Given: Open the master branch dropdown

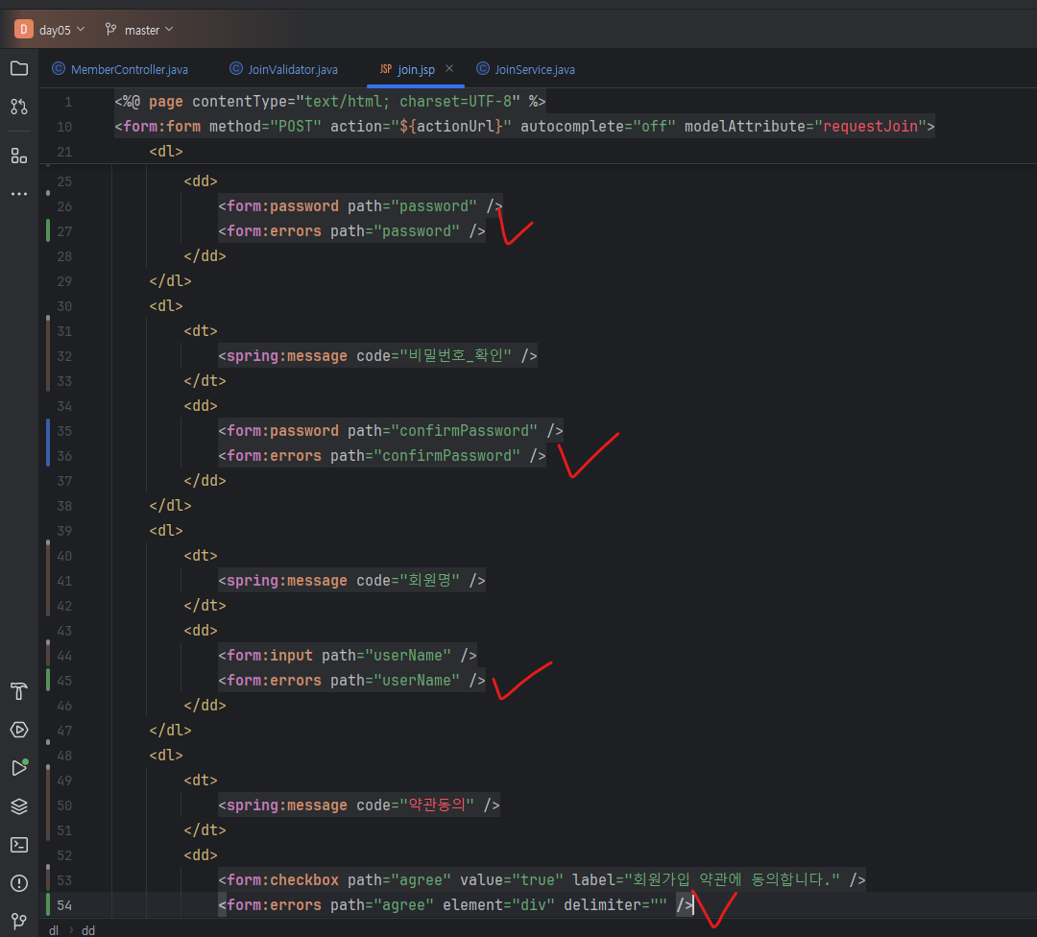Looking at the screenshot, I should click(149, 30).
